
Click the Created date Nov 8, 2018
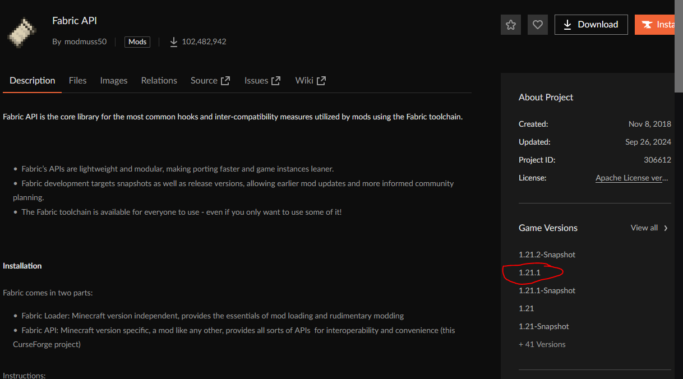point(650,124)
